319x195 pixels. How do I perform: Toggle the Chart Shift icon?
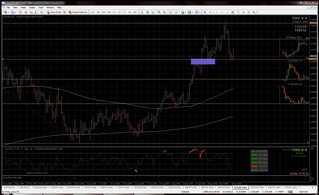coord(177,12)
